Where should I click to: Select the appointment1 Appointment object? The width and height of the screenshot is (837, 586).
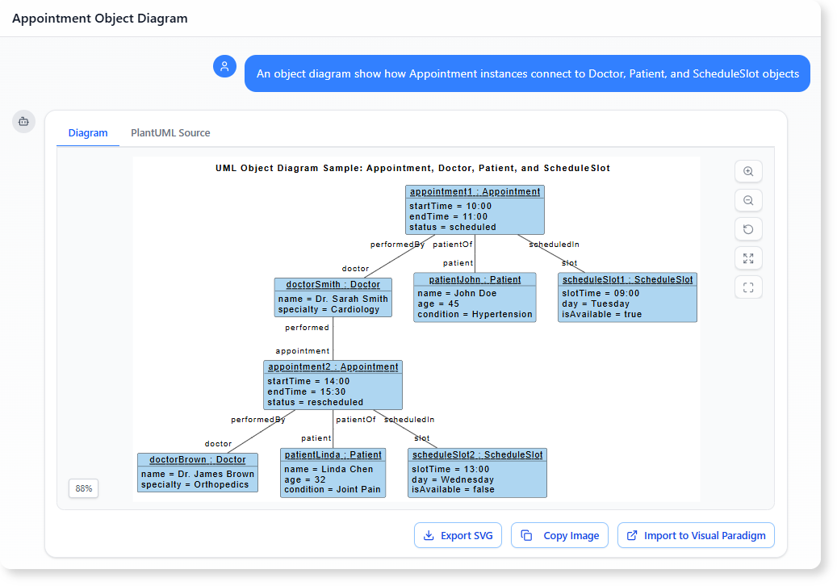[x=474, y=209]
